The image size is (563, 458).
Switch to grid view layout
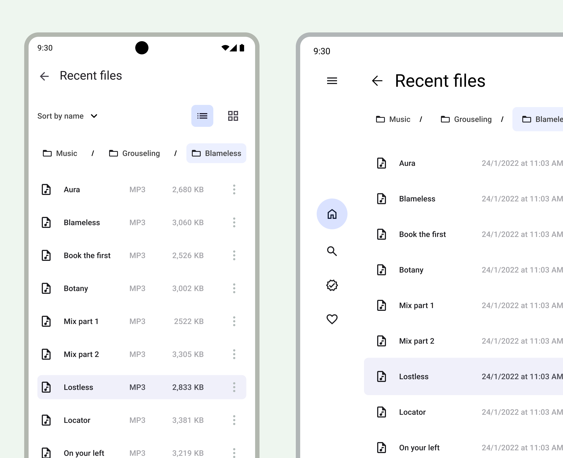coord(233,116)
